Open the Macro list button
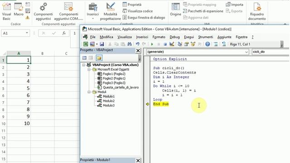Image resolution: width=290 pixels, height=163 pixels. 19,10
